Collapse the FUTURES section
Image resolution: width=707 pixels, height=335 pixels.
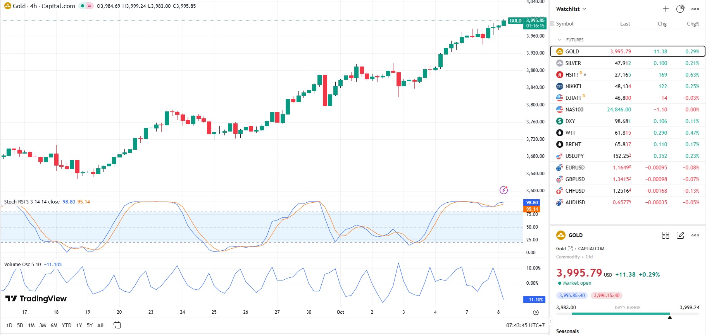click(x=560, y=40)
